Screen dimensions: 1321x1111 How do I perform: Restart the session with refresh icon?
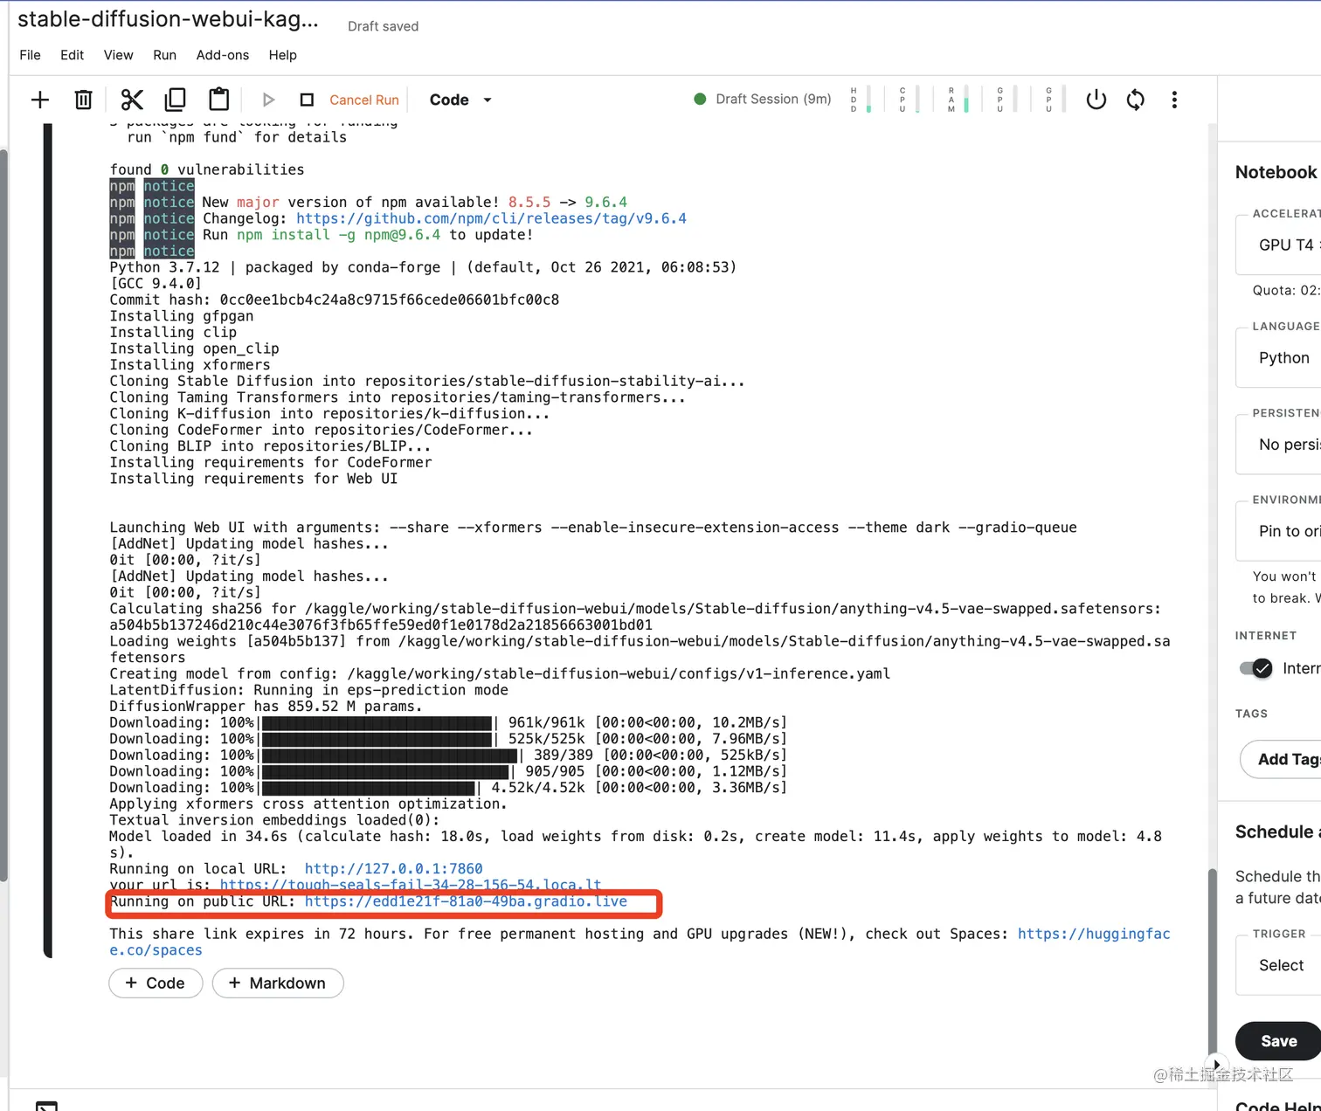pyautogui.click(x=1136, y=100)
